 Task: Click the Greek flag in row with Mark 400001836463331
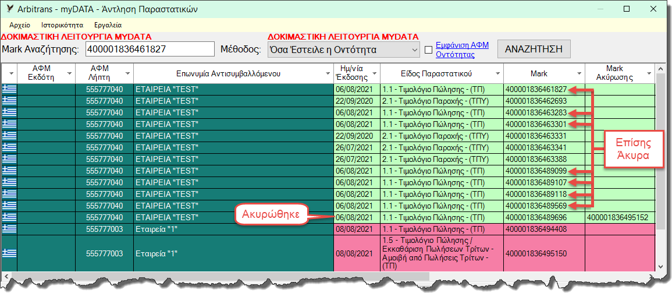(9, 136)
